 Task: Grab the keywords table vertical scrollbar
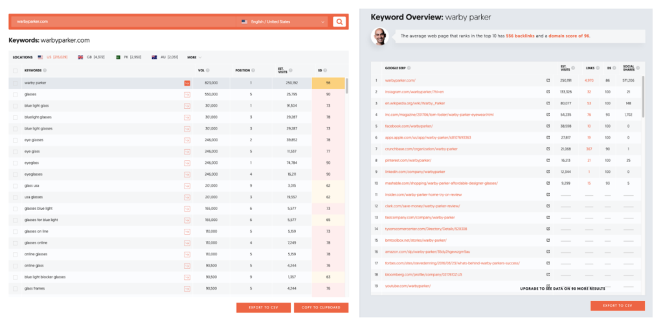pyautogui.click(x=347, y=86)
